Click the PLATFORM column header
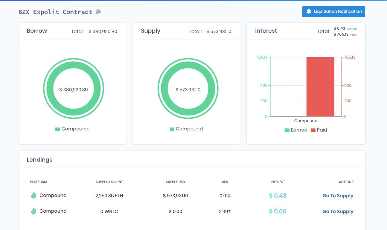Image resolution: width=387 pixels, height=230 pixels. coord(38,182)
